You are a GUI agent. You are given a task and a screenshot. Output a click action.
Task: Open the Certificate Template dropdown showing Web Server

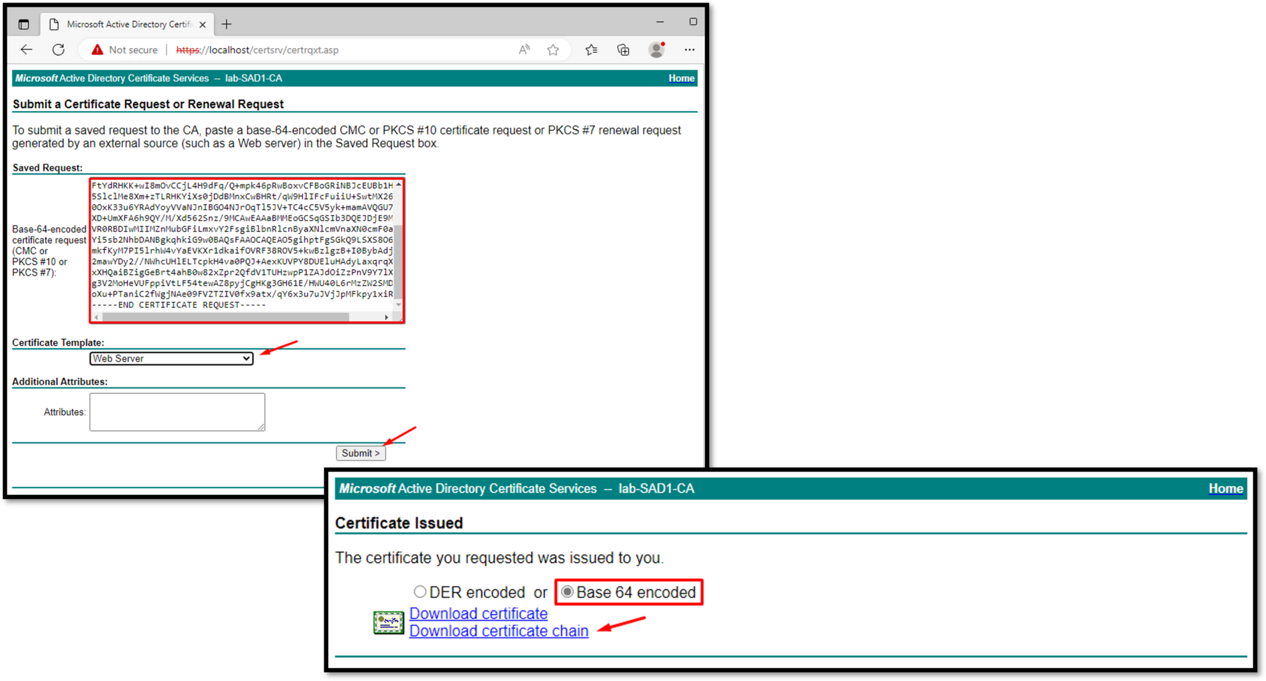171,358
